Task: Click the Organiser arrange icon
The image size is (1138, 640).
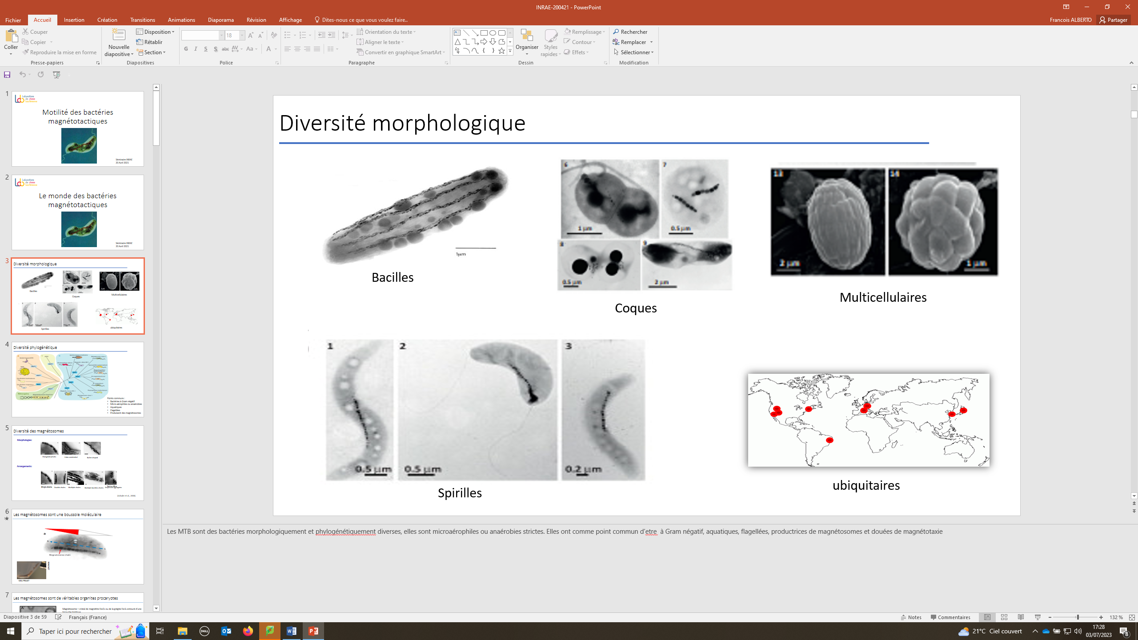Action: tap(527, 36)
